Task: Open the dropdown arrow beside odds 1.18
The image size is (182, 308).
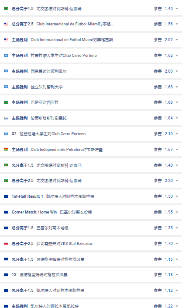Action: [x=177, y=275]
